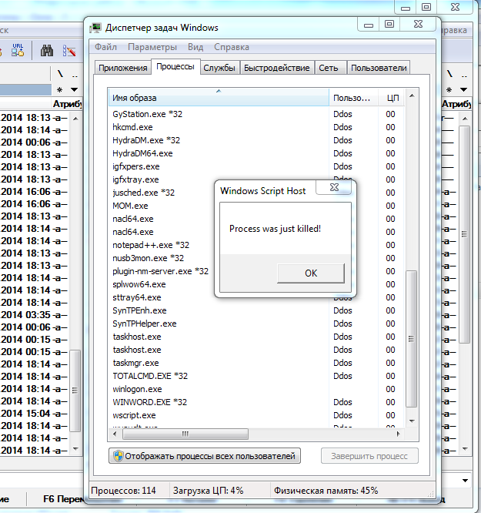
Task: Switch to the Службы tab
Action: tap(219, 68)
